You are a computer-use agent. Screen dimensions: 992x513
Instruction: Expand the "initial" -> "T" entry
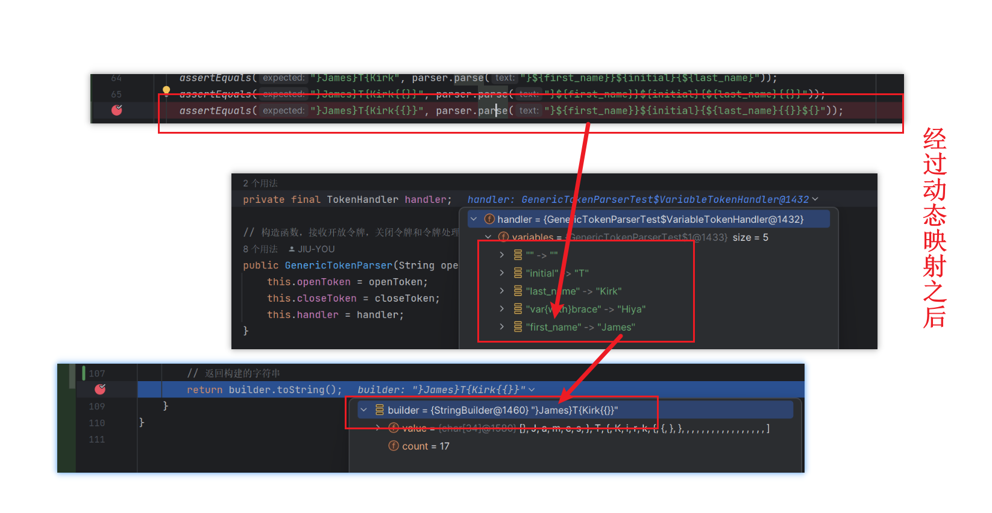point(501,273)
